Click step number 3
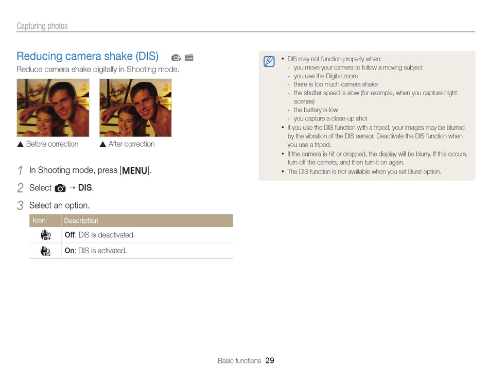Screen dimensions: 489x366 click(20, 205)
